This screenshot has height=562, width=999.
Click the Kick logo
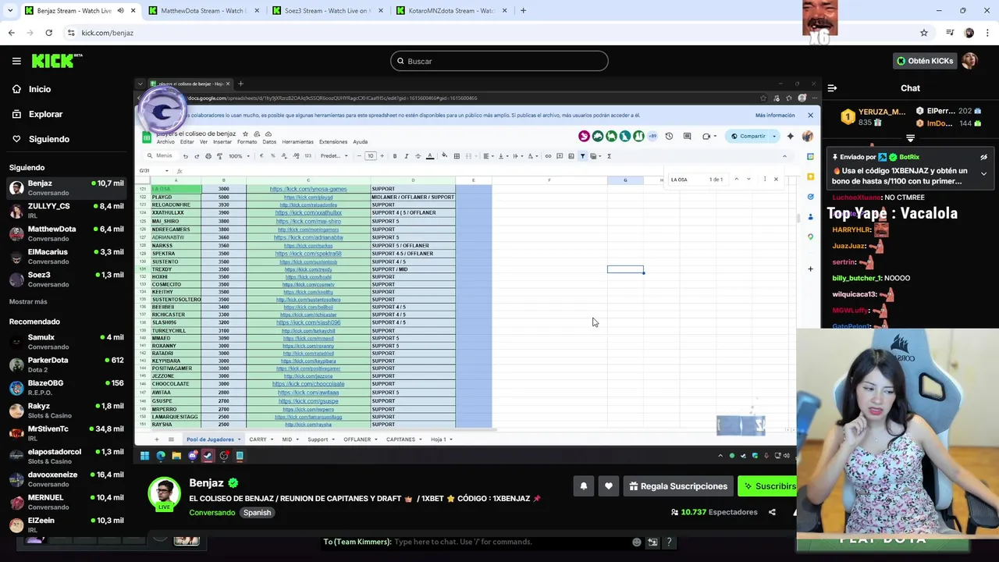click(57, 61)
